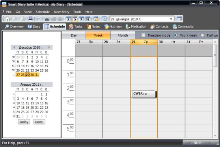
Task: Select the Work week radio button
Action: click(175, 35)
